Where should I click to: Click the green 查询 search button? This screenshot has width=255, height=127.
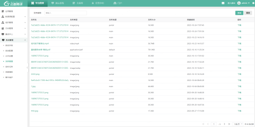point(239,13)
